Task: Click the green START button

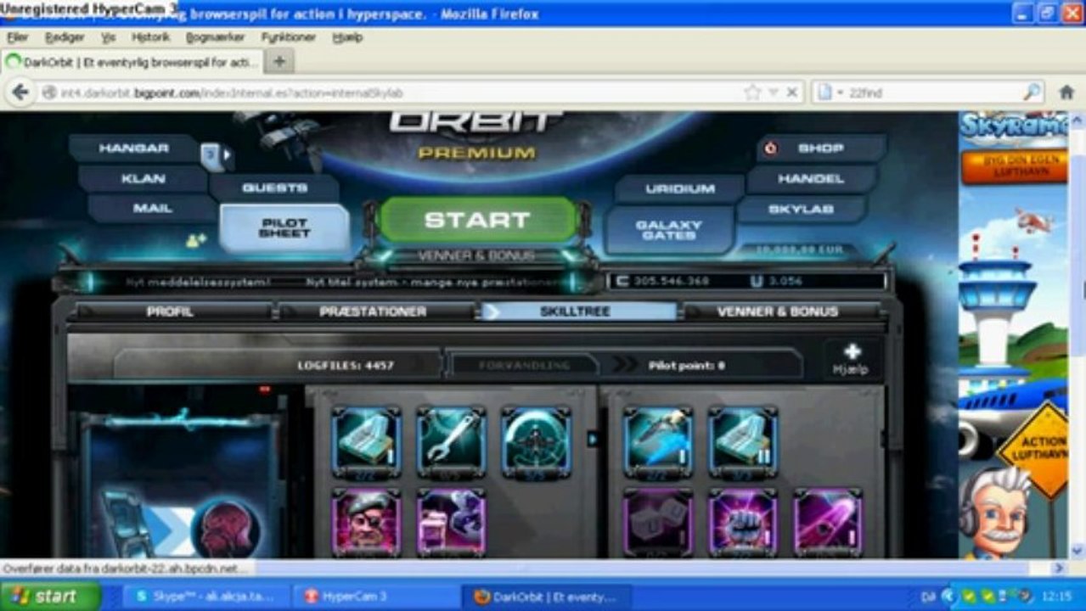Action: (x=476, y=220)
